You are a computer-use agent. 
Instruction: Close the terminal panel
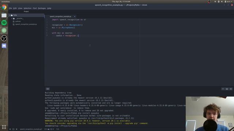tap(231, 89)
